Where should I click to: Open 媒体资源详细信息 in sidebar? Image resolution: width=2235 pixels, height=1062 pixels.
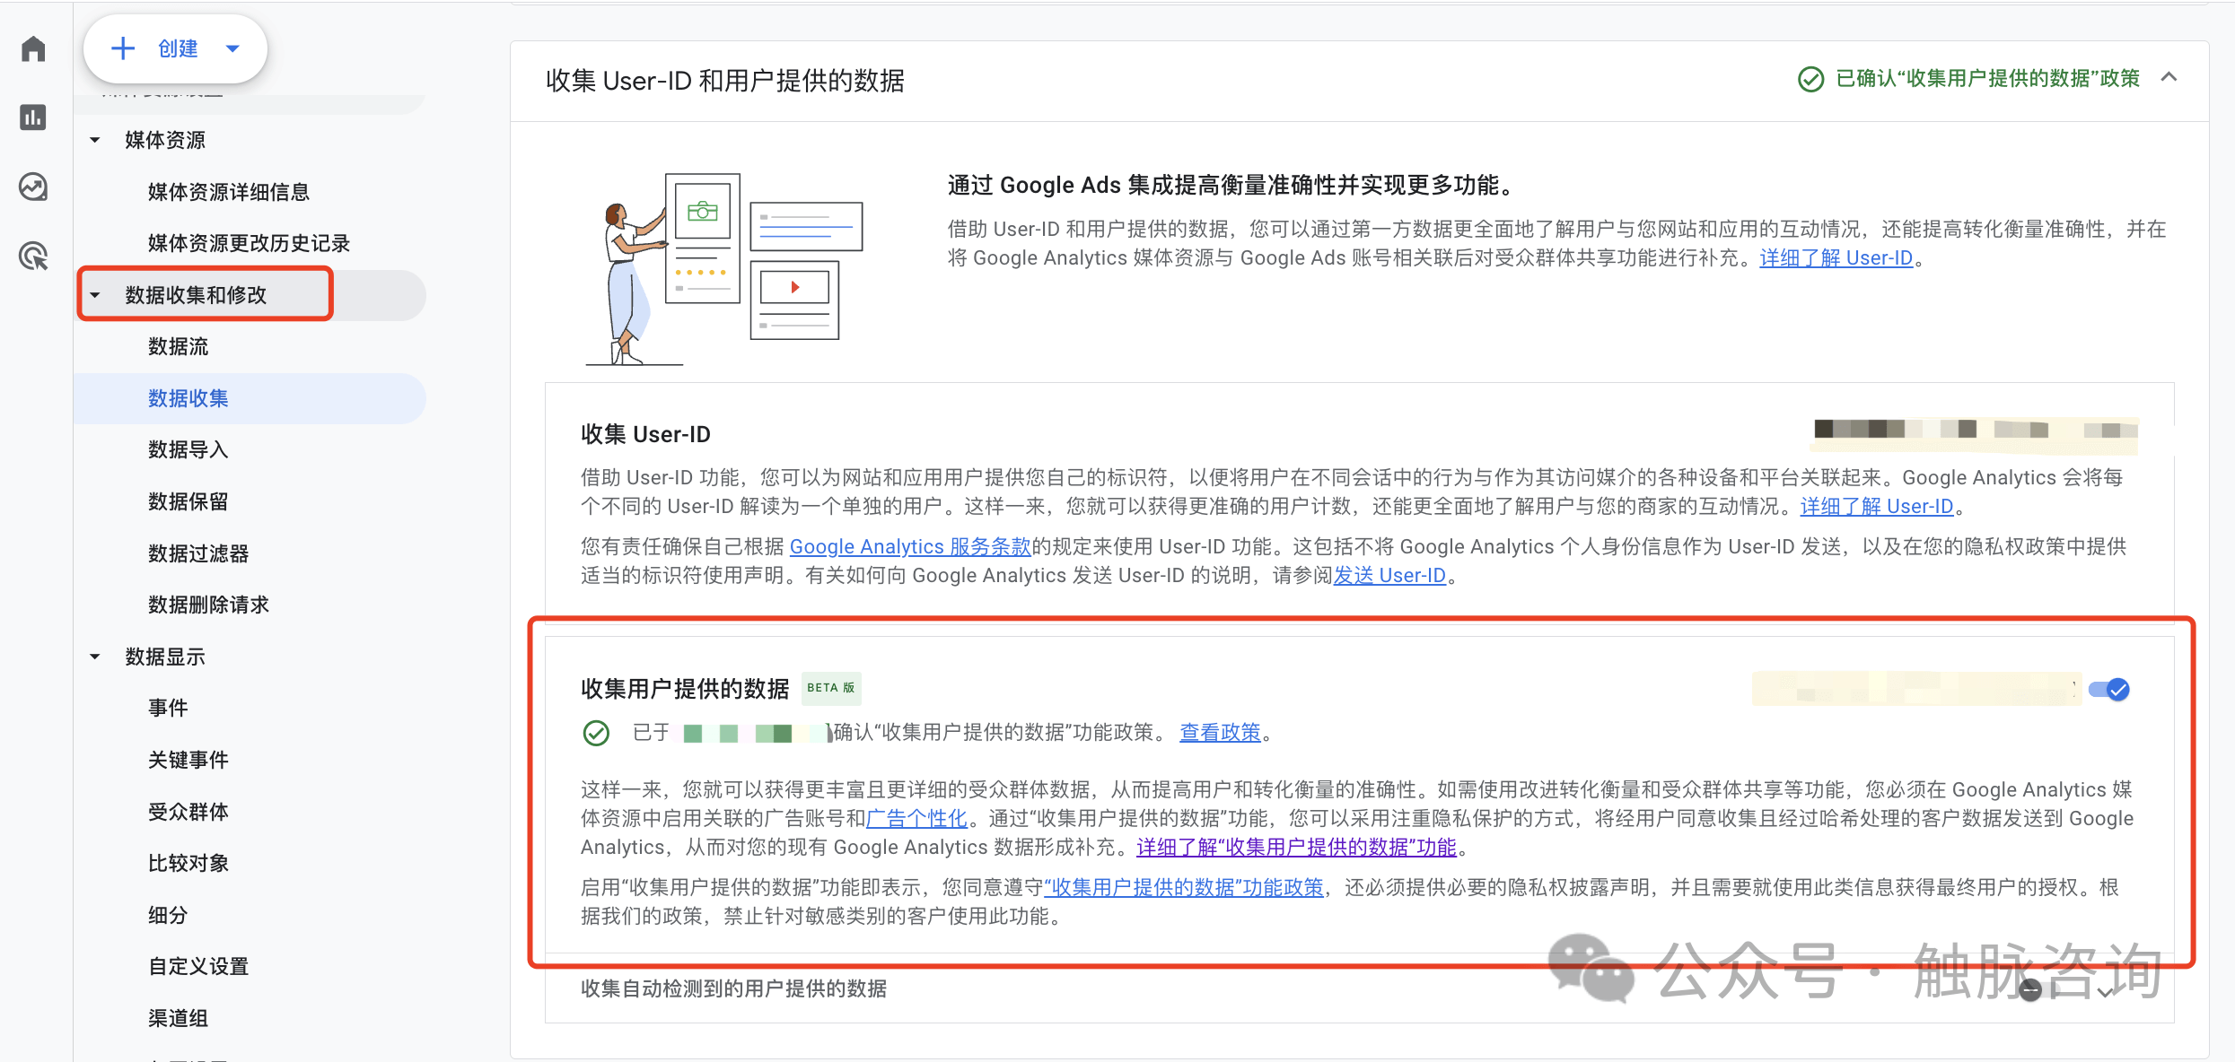pos(228,192)
